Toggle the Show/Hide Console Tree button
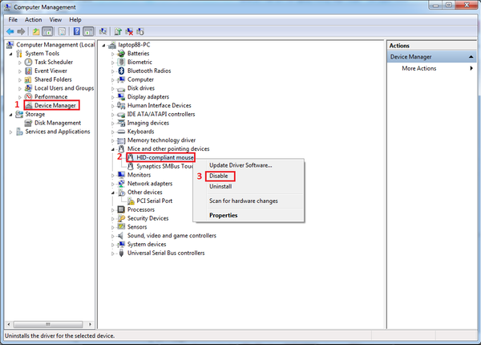The width and height of the screenshot is (481, 345). point(47,31)
